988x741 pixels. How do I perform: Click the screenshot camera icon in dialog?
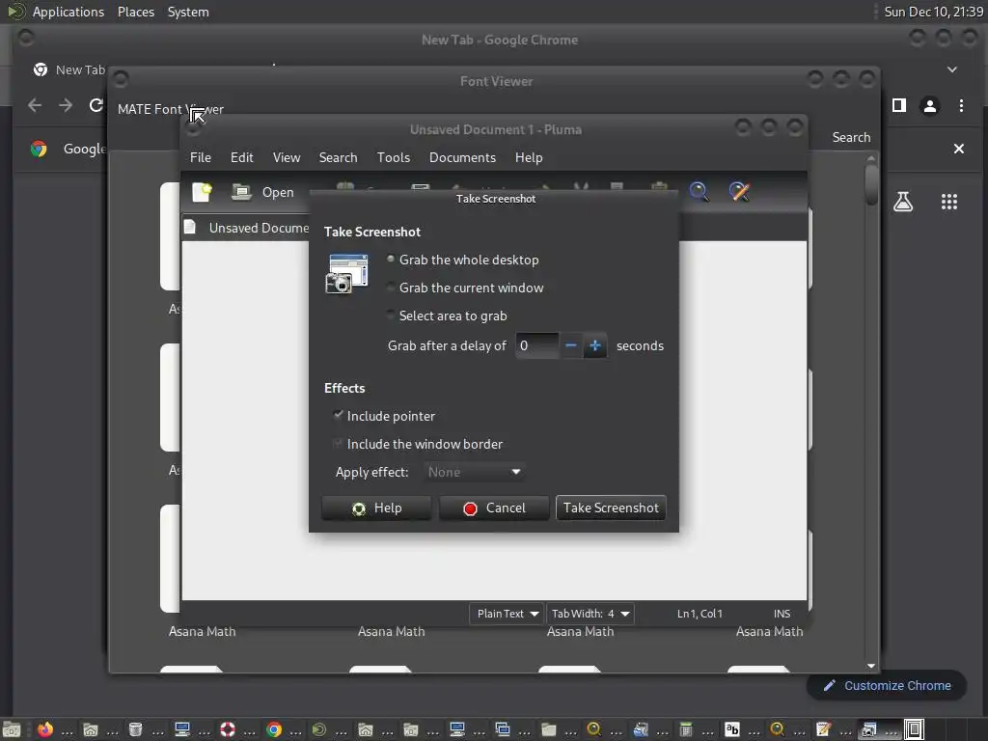(x=346, y=273)
